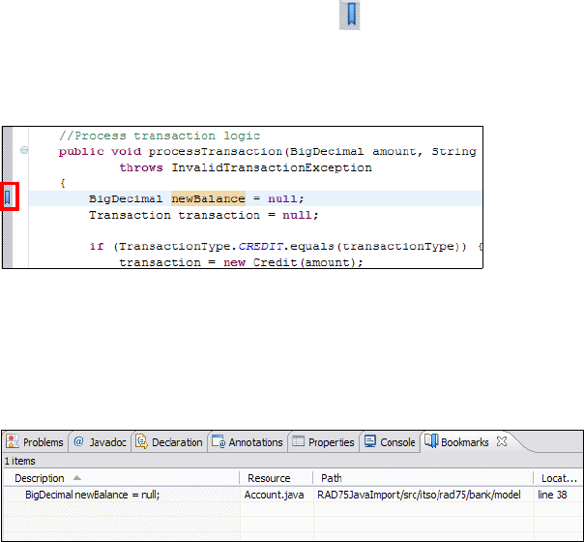Open the Properties tab
Image resolution: width=584 pixels, height=542 pixels.
[x=323, y=442]
